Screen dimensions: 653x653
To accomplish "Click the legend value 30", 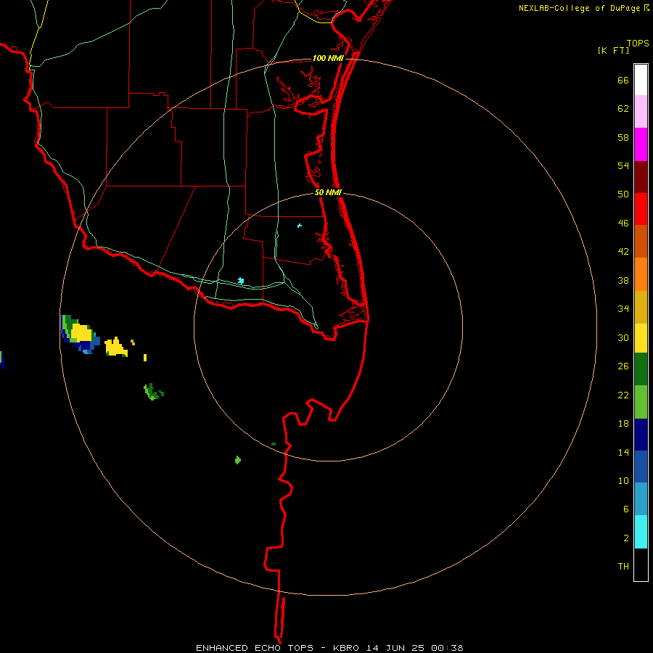I will (x=623, y=337).
